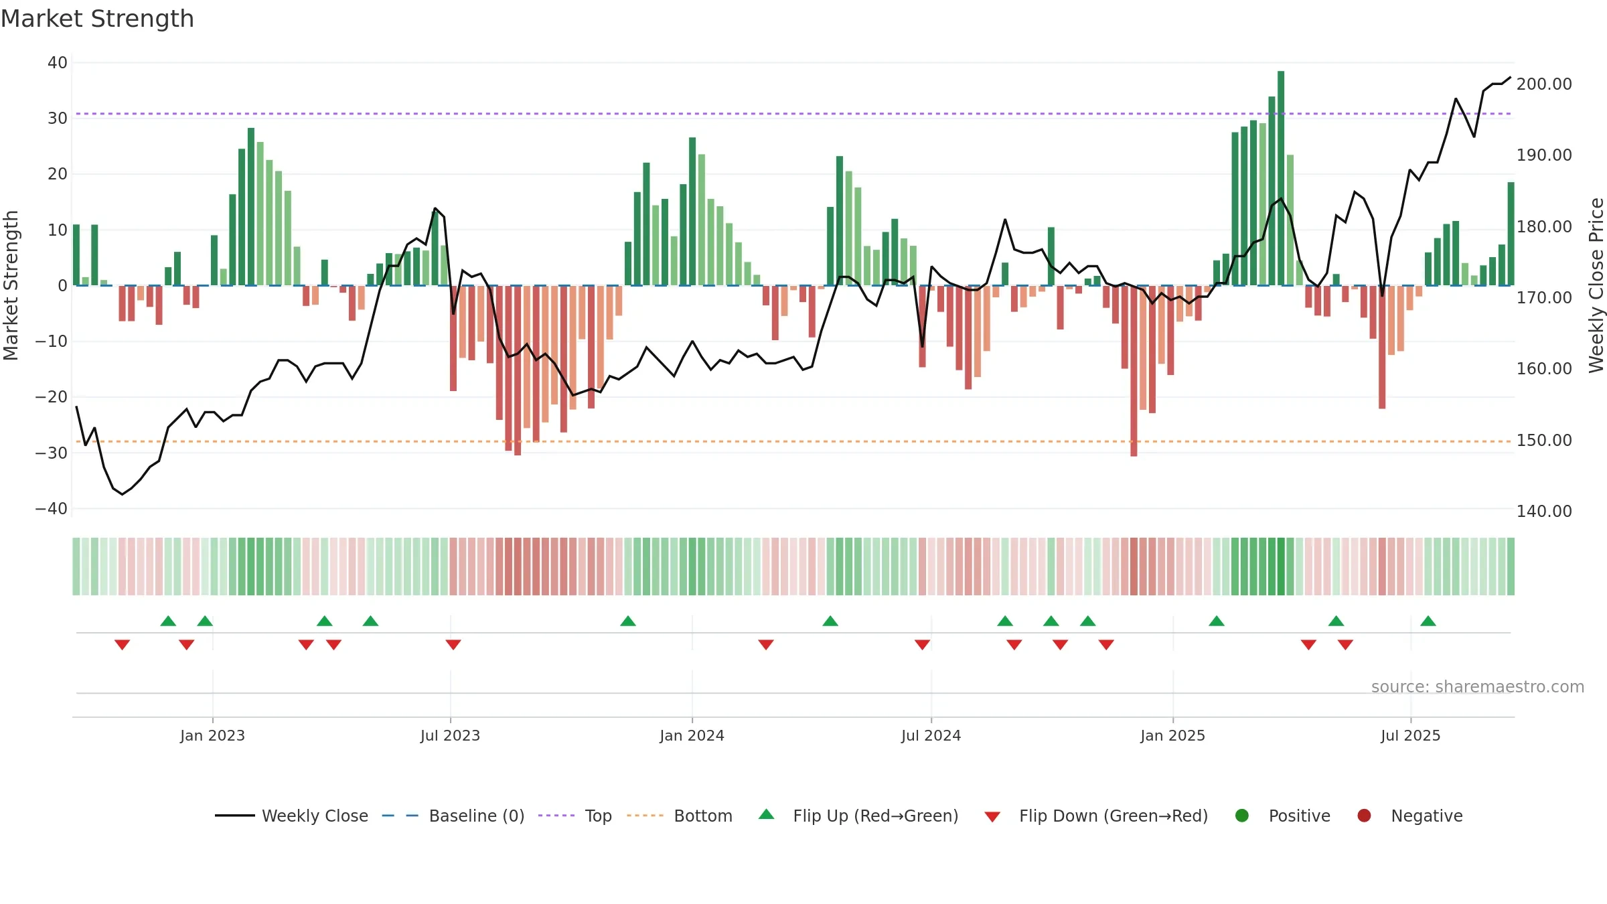Click the first Flip Down marker on the left
Screen dimensions: 1607x904
pos(122,644)
